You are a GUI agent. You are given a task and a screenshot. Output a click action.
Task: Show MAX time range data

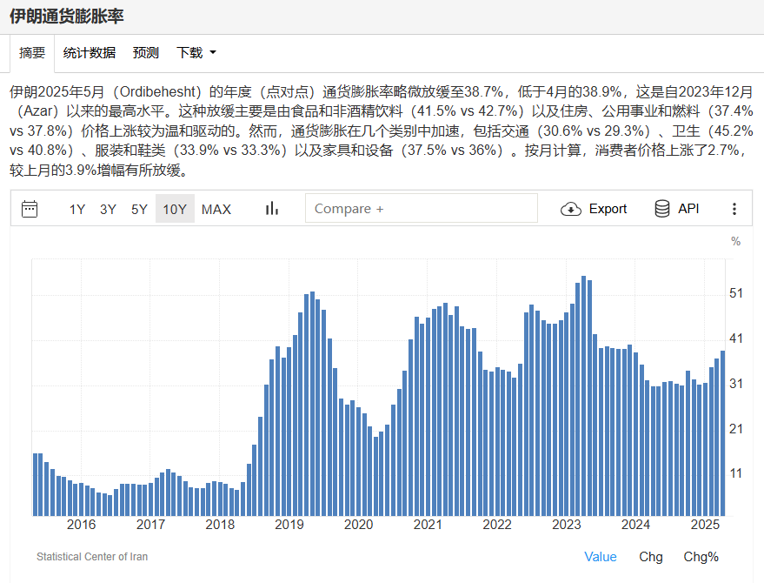tap(216, 209)
